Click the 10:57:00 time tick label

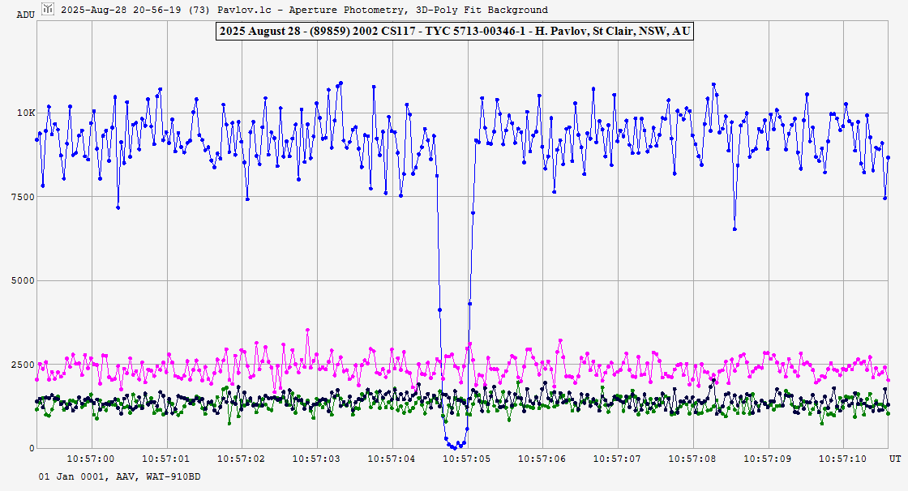pos(91,459)
